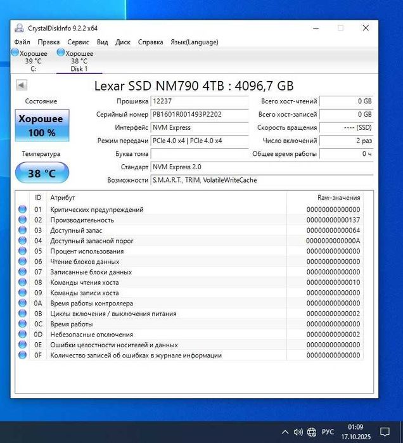Open the Диск menu
The width and height of the screenshot is (403, 443).
(x=123, y=42)
